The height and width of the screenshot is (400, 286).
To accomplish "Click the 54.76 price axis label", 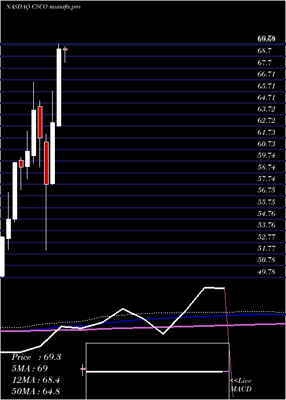I will [267, 213].
